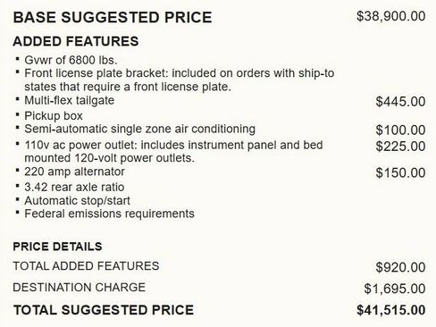Select the $38,900.00 base price value
436x327 pixels.
(x=390, y=16)
